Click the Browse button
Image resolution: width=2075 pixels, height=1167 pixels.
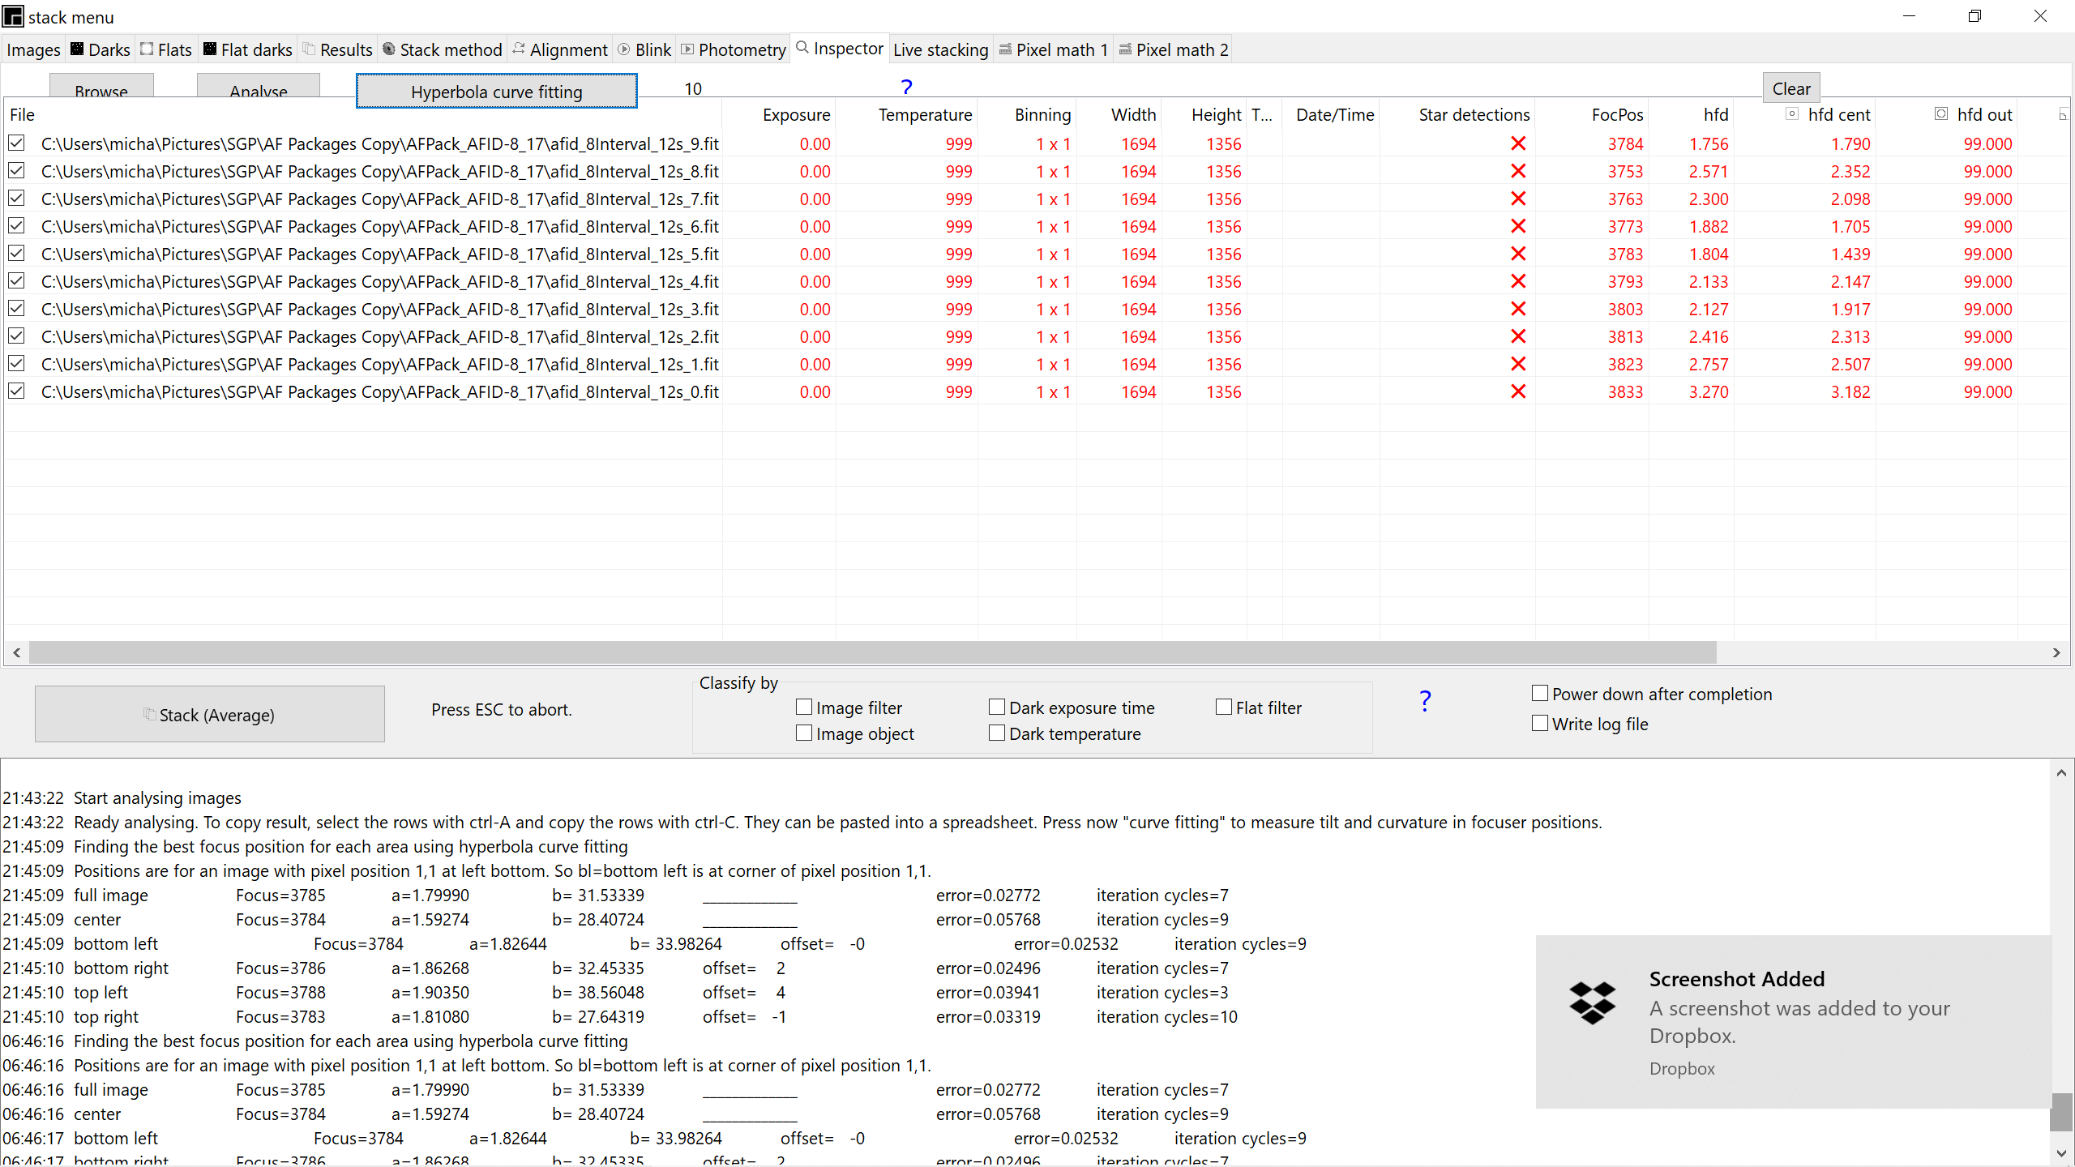(101, 86)
